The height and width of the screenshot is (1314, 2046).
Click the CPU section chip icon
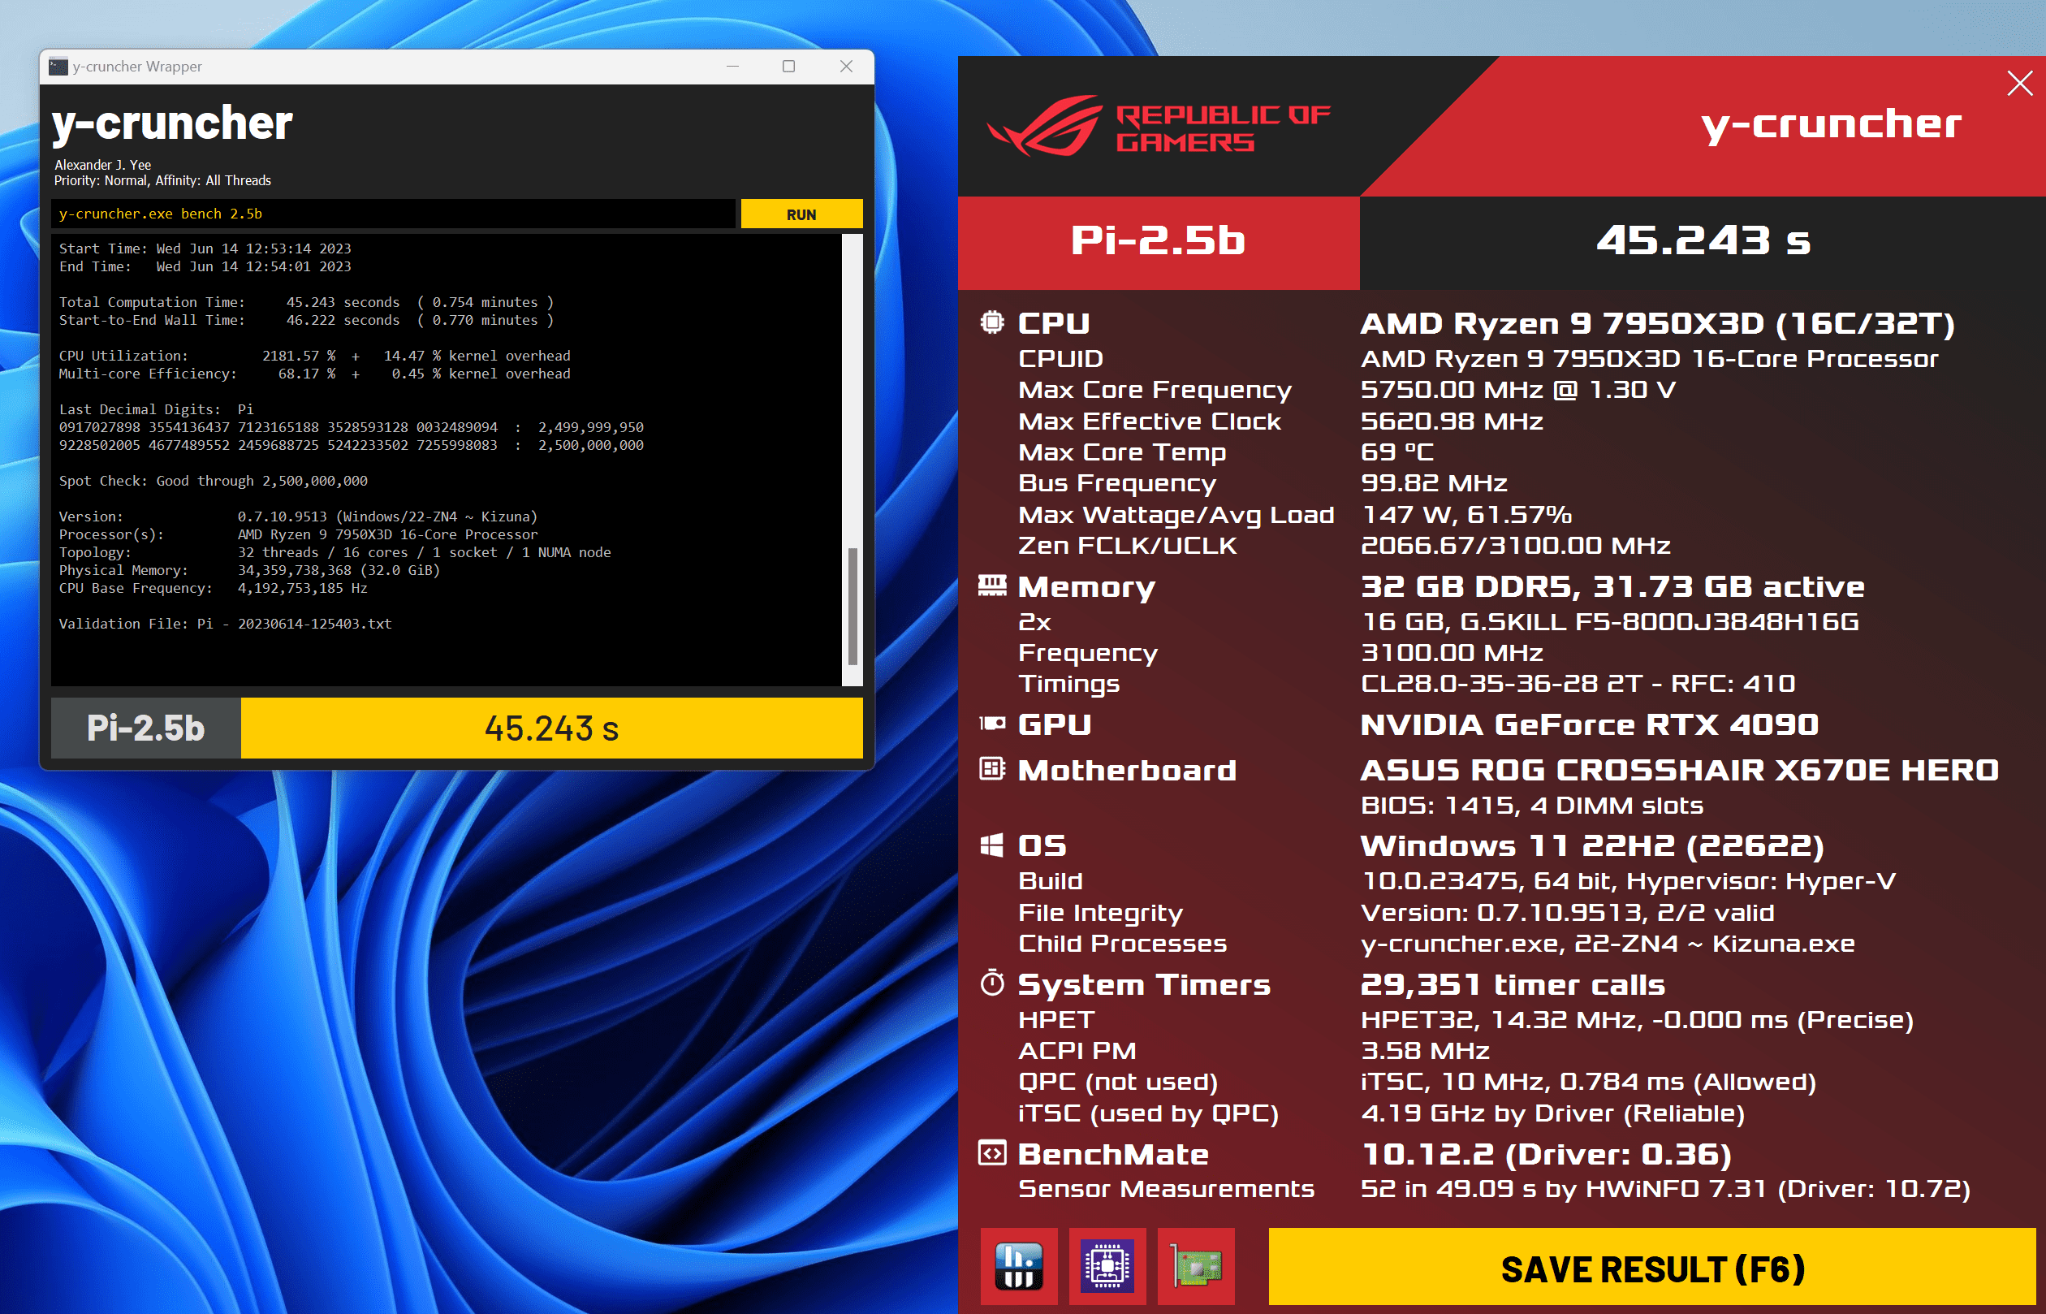[x=992, y=322]
